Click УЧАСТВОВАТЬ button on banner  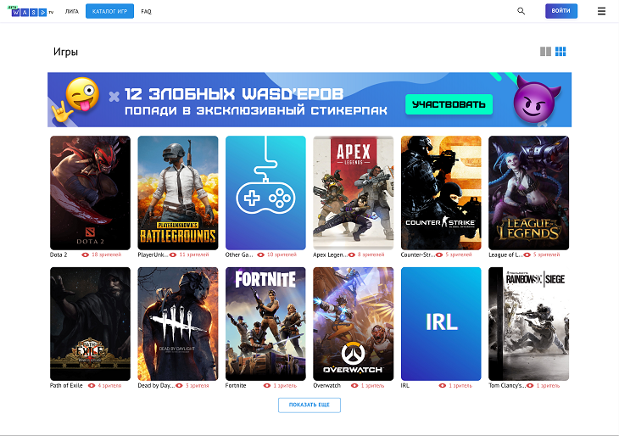[449, 104]
